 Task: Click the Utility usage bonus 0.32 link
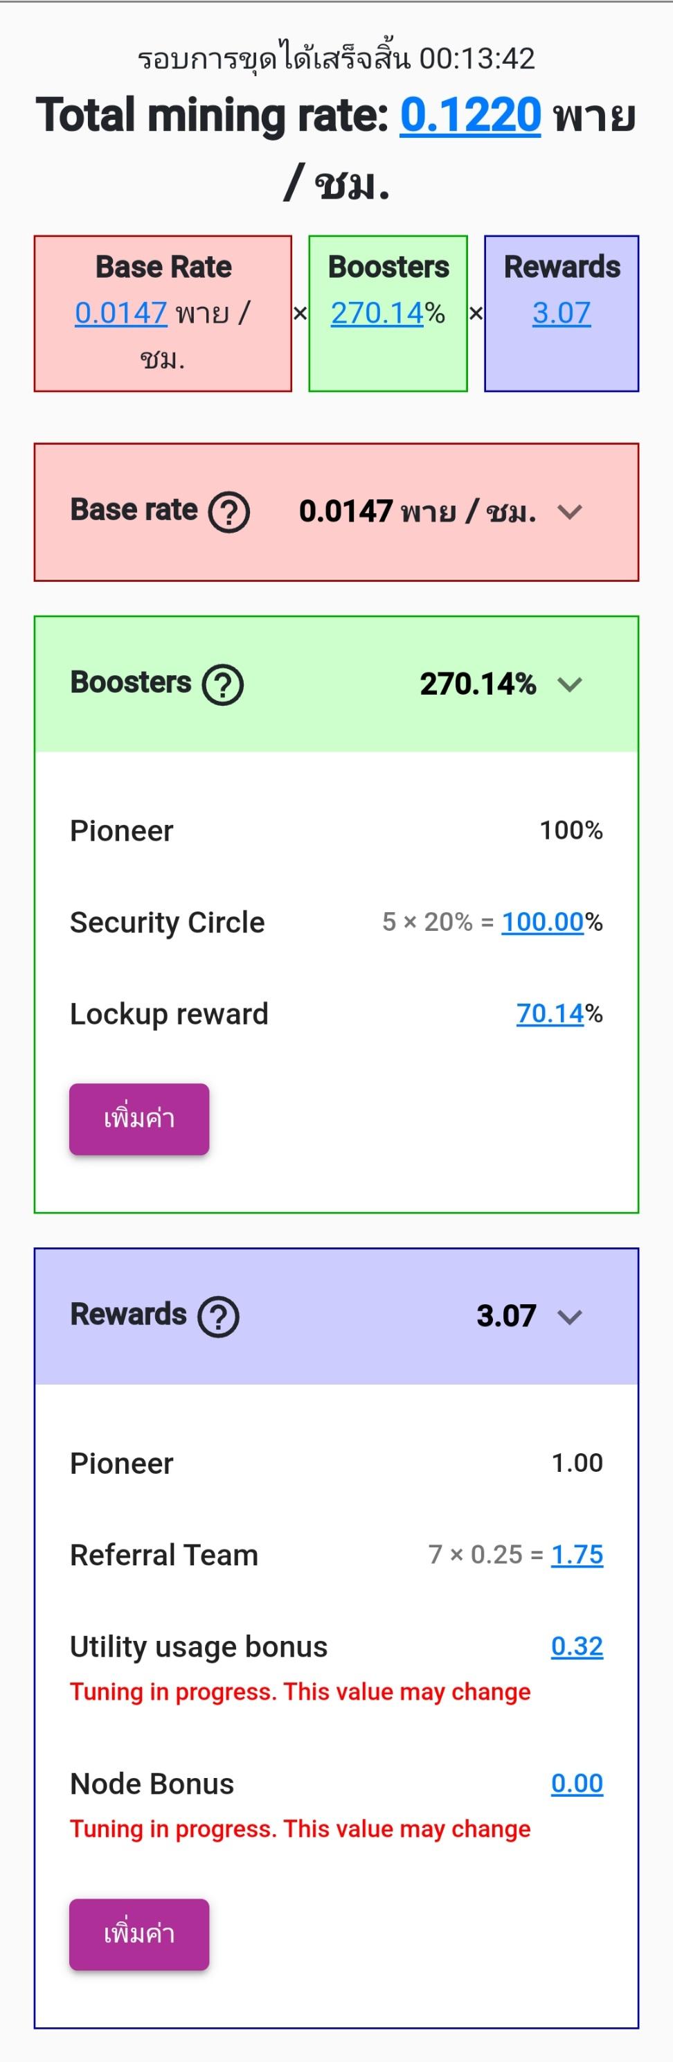coord(577,1646)
